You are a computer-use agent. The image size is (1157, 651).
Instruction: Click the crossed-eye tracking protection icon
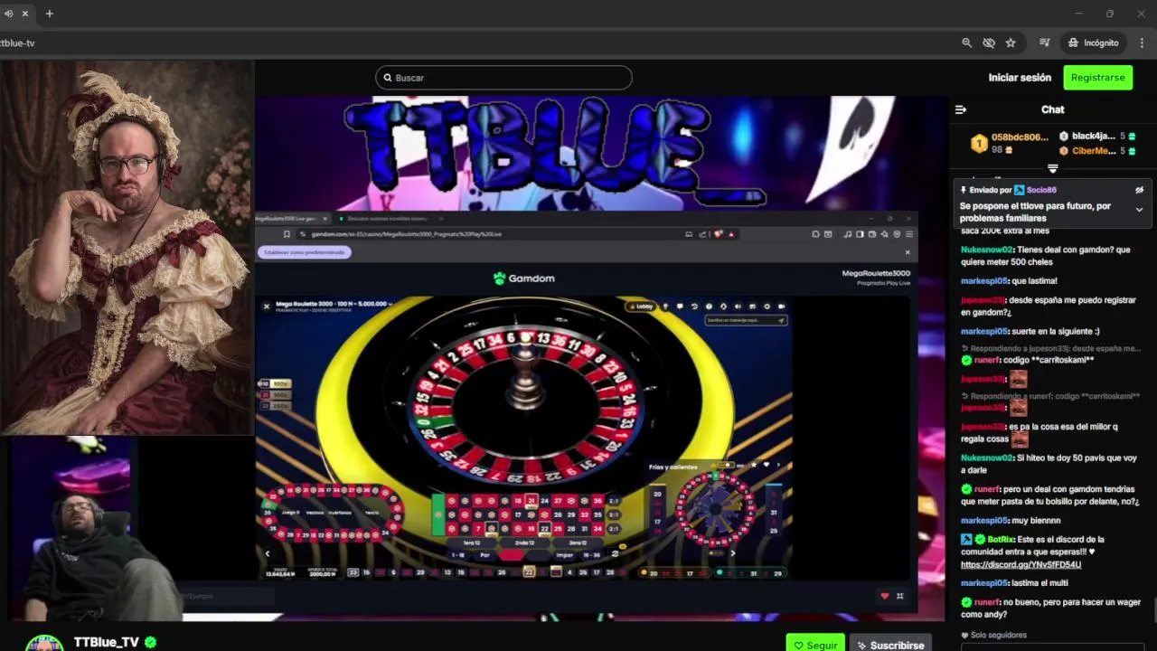point(988,42)
